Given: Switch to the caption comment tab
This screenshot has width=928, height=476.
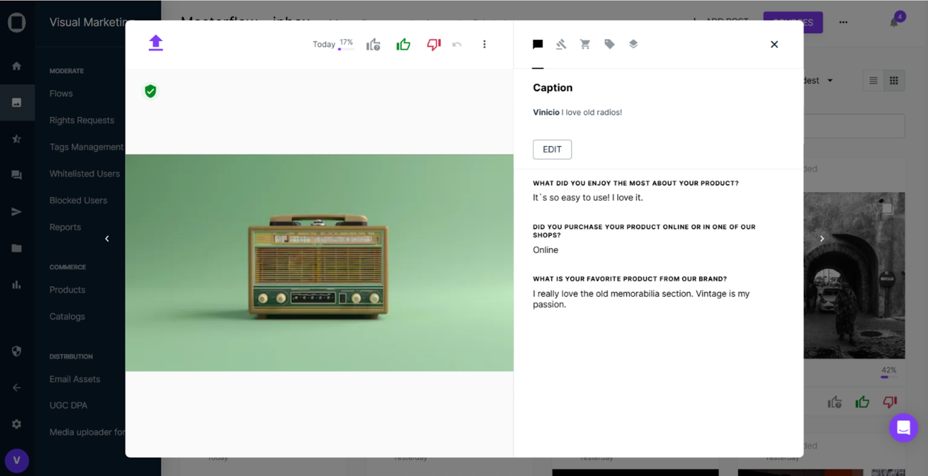Looking at the screenshot, I should [x=538, y=45].
